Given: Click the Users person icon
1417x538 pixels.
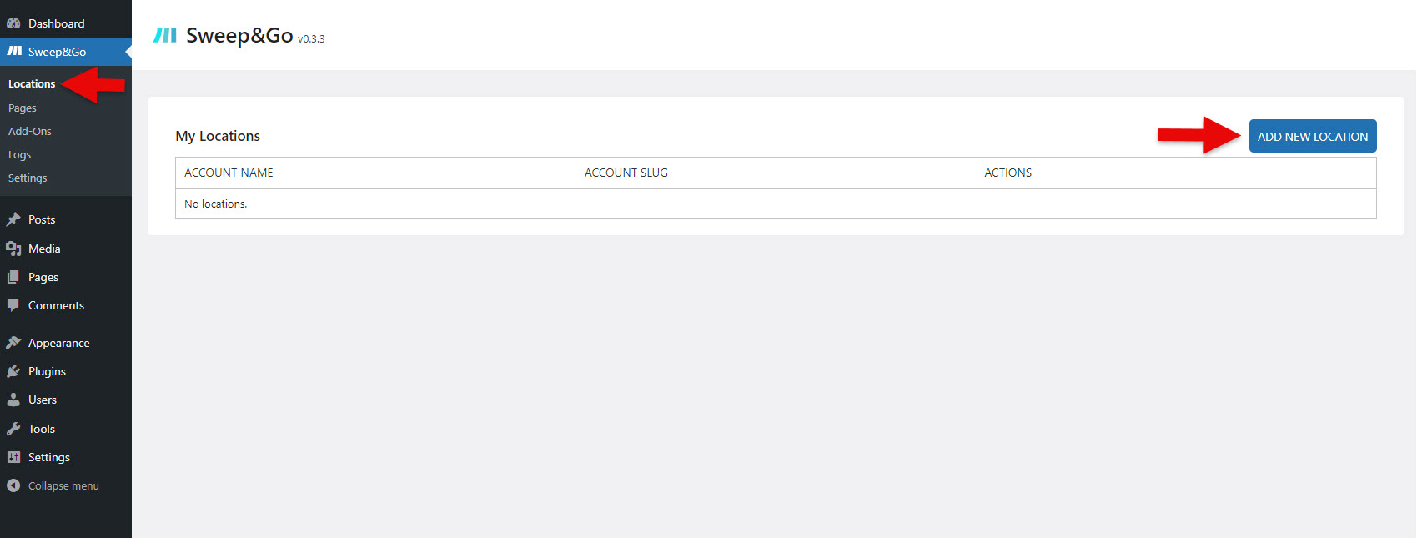Looking at the screenshot, I should (13, 400).
